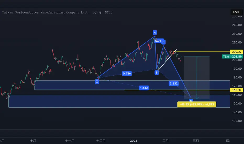The width and height of the screenshot is (244, 144).
Task: Click the chart title Taiwan Semiconductor Manufacturing Company
Action: (57, 12)
